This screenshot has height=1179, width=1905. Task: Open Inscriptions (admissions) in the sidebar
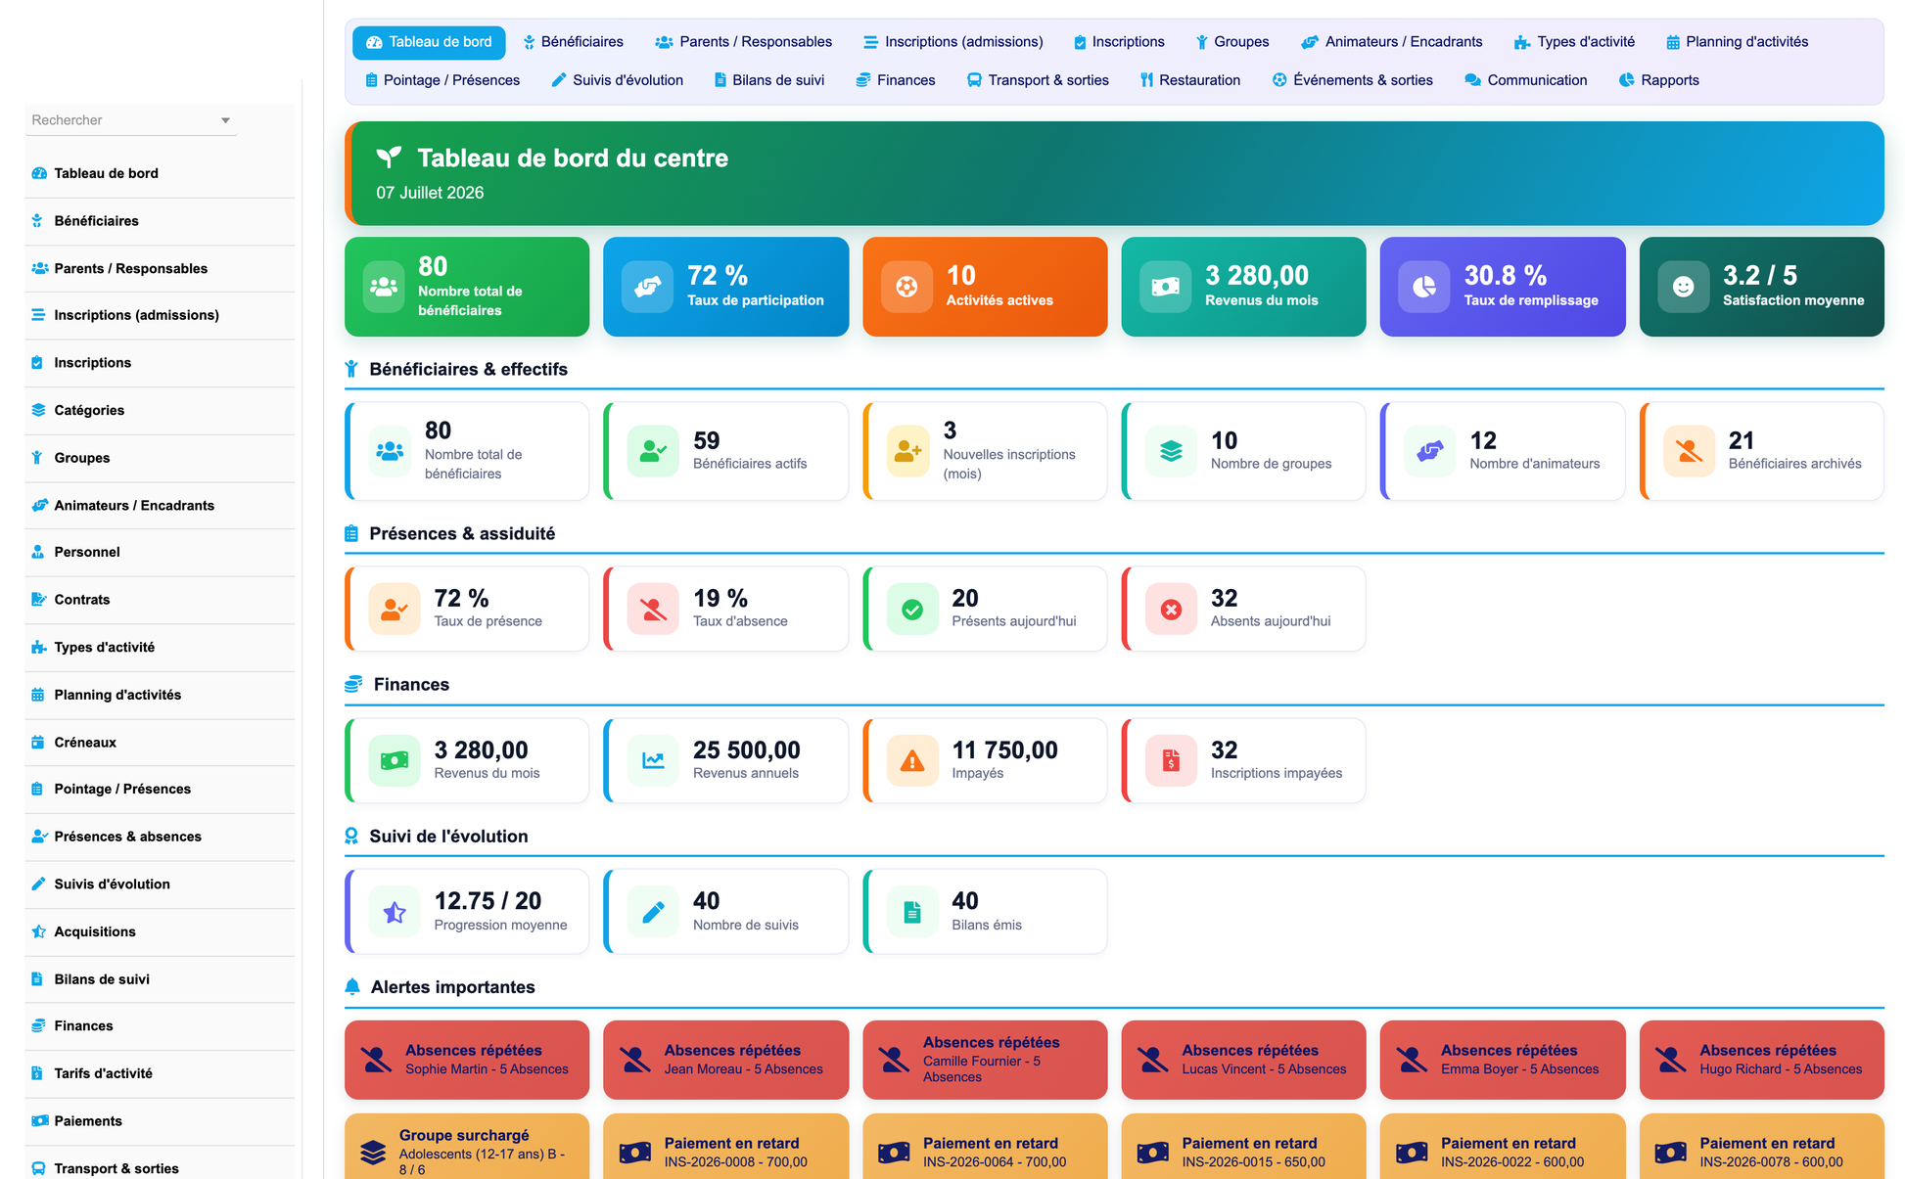[160, 315]
